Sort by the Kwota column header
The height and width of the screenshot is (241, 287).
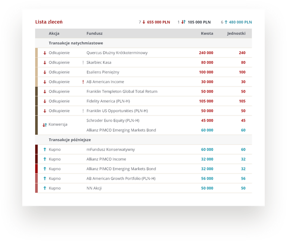tap(207, 33)
